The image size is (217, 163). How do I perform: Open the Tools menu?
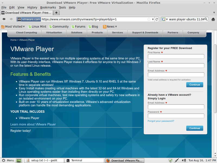pos(62,8)
